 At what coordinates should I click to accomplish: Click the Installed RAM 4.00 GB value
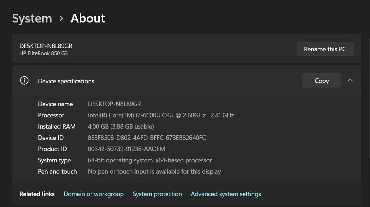point(121,127)
